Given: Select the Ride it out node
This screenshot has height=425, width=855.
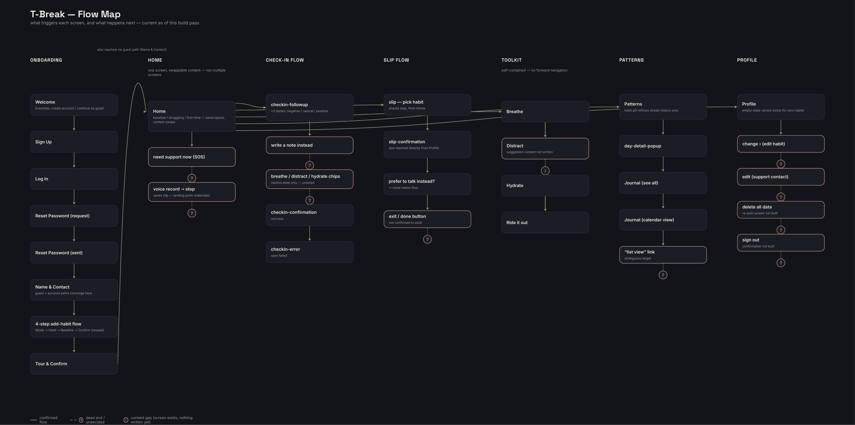Looking at the screenshot, I should point(545,222).
